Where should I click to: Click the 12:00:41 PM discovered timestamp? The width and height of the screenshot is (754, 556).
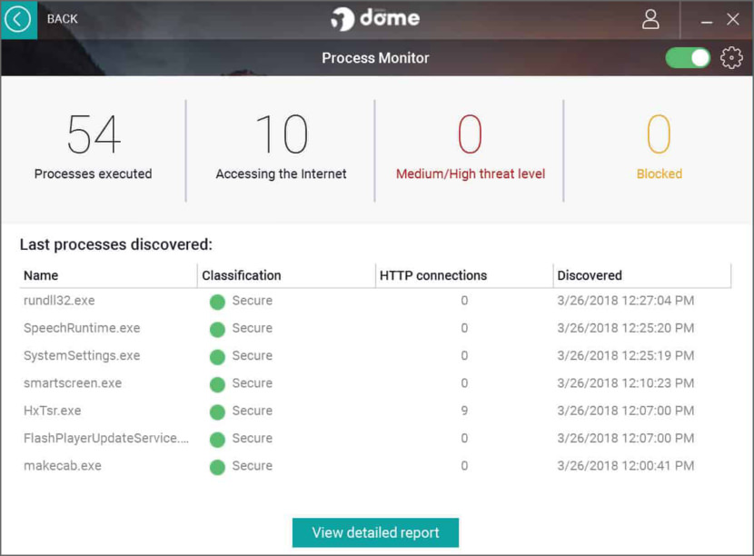coord(626,465)
